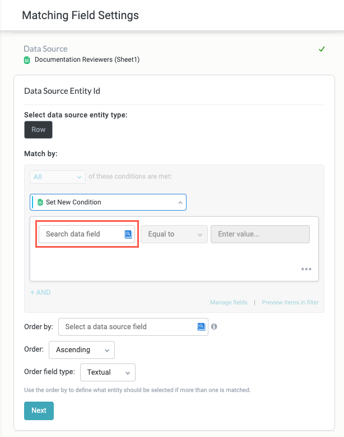Open the Textual order field type dropdown
The width and height of the screenshot is (344, 437).
click(x=108, y=372)
